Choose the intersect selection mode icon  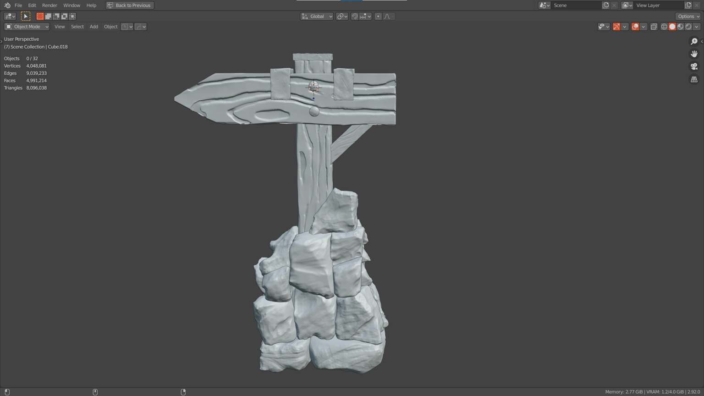pyautogui.click(x=72, y=16)
